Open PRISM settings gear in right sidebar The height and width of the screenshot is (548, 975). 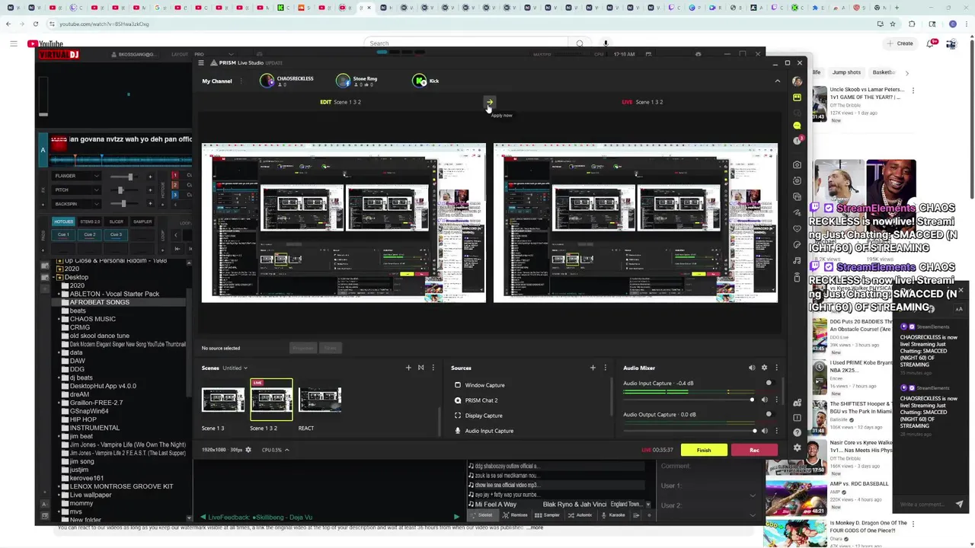pyautogui.click(x=797, y=448)
